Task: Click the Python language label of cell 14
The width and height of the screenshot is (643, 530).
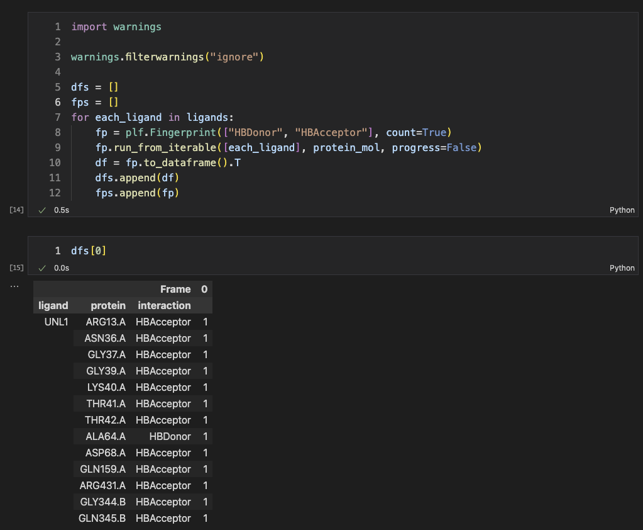Action: (622, 210)
